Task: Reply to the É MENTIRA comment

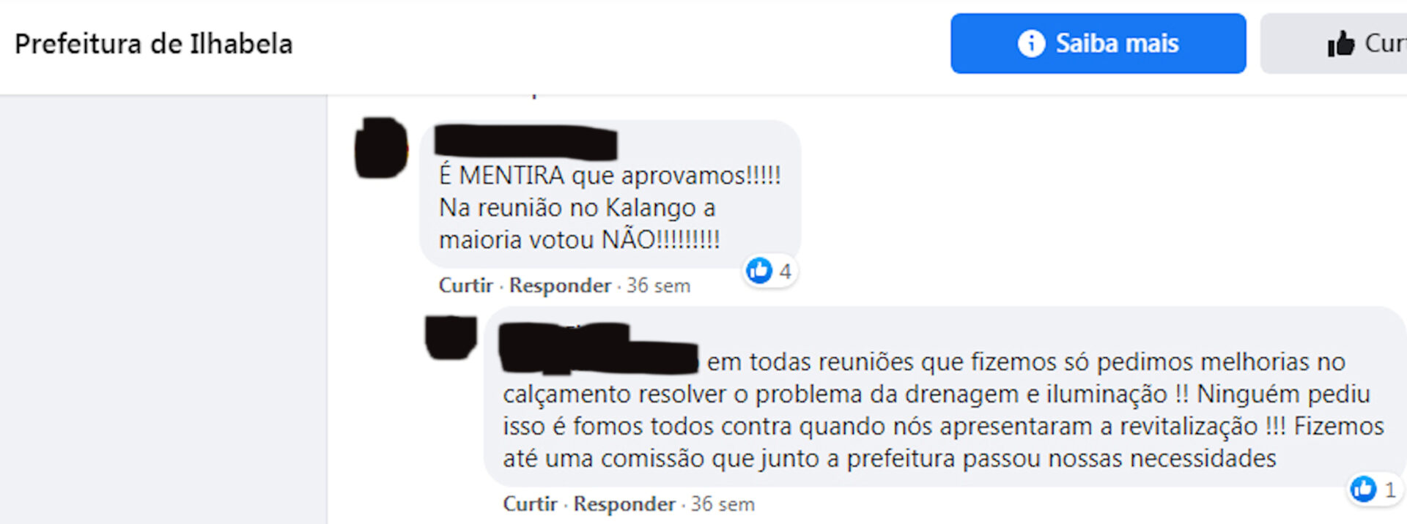Action: pos(560,285)
